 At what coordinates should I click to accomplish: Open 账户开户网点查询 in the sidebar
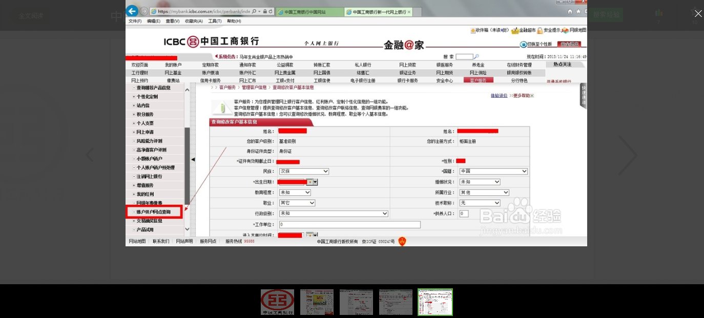click(155, 211)
